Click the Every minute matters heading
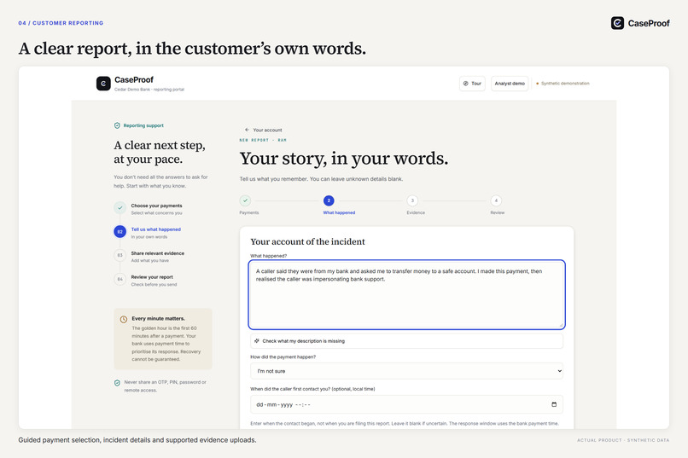Viewport: 688px width, 458px height. [x=159, y=319]
